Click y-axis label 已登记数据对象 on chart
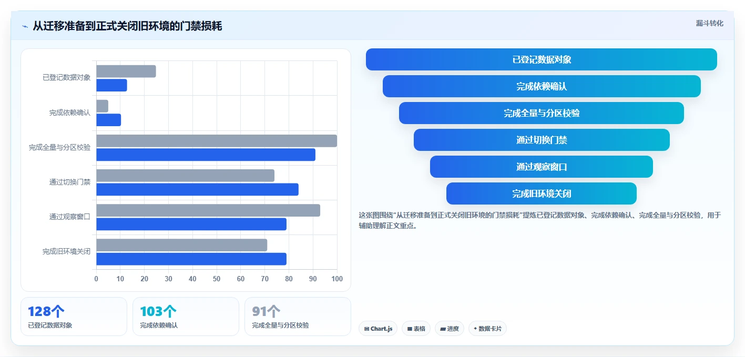745x357 pixels. (x=66, y=78)
